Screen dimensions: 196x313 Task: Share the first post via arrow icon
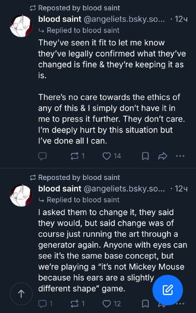162,156
